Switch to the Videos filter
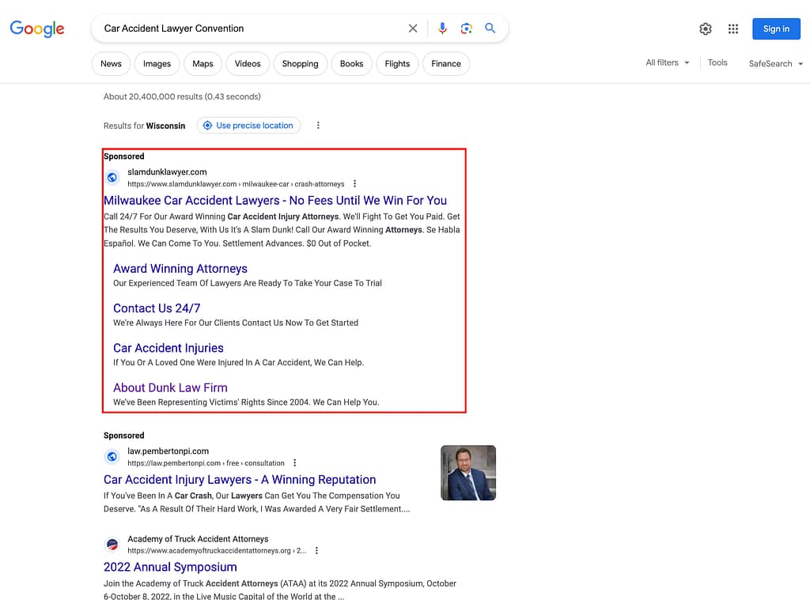This screenshot has width=810, height=600. click(248, 64)
